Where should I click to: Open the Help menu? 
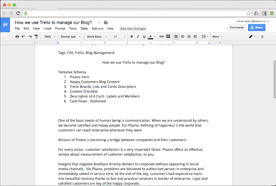coord(110,29)
